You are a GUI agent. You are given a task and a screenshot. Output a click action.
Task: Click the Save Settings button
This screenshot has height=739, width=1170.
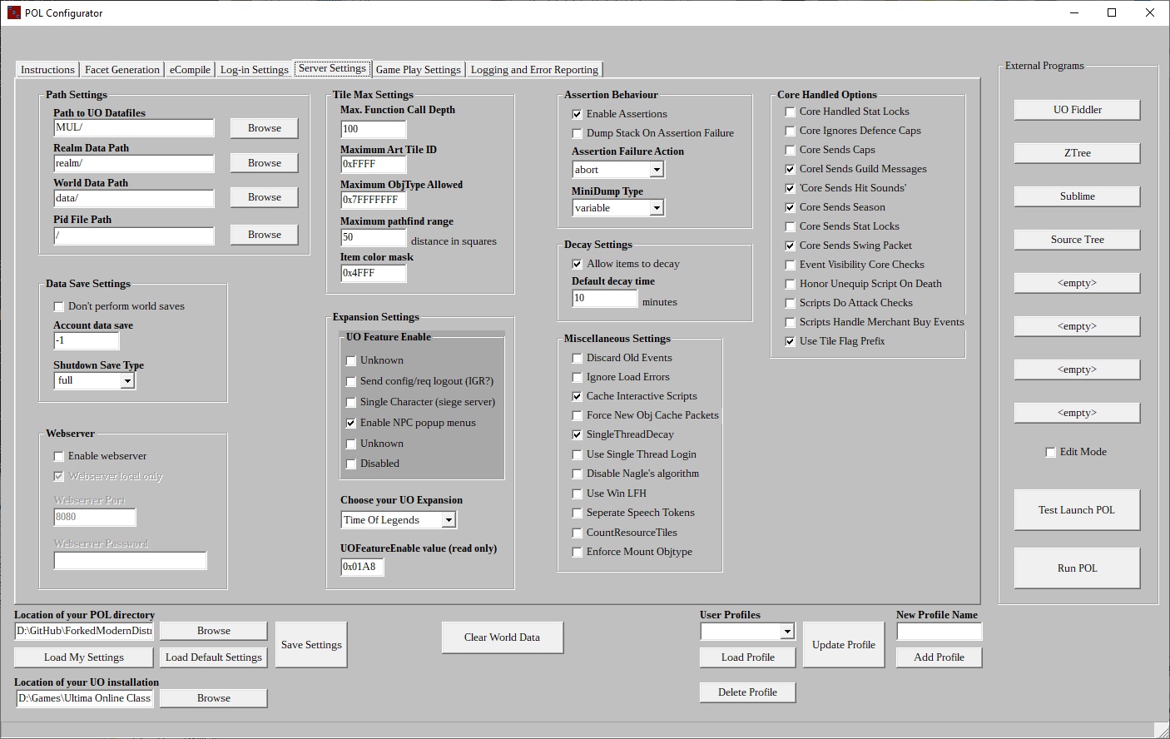tap(311, 645)
